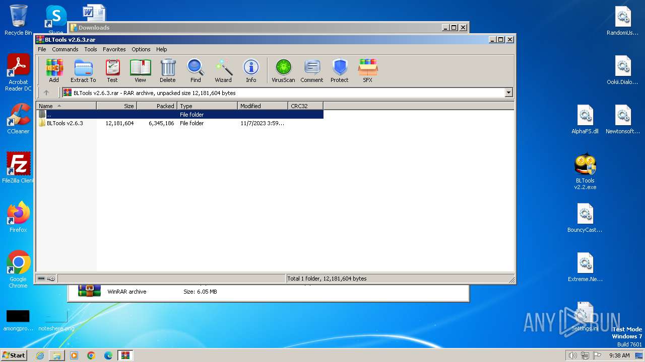
Task: Select the parent folder '..' row
Action: tap(180, 115)
